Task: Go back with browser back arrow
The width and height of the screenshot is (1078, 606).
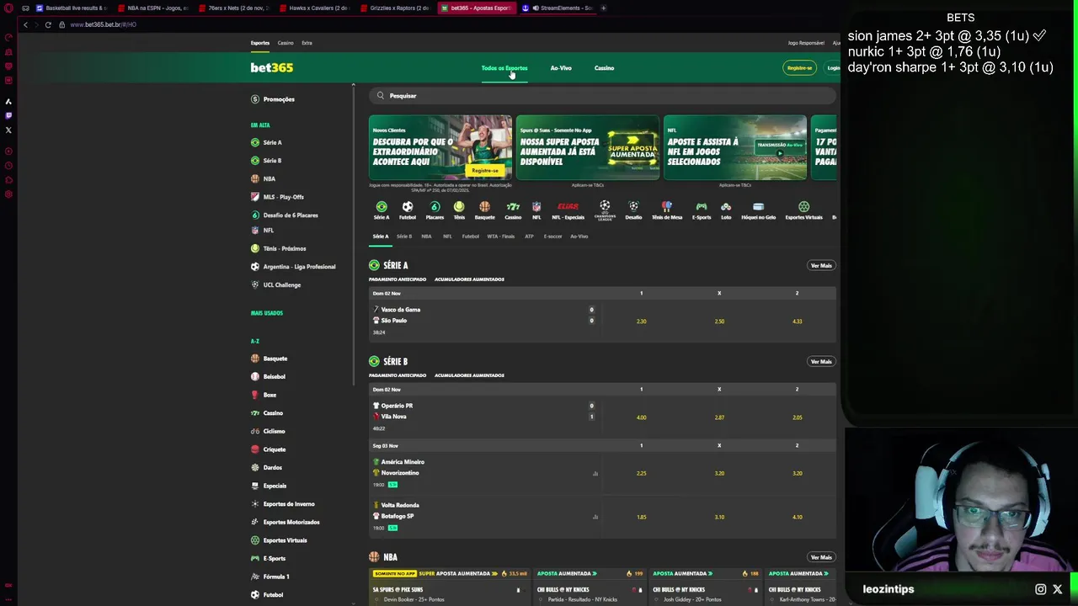Action: tap(25, 24)
